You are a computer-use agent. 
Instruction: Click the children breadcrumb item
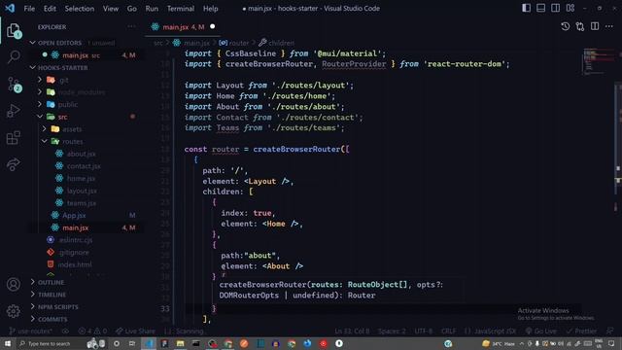(x=276, y=43)
